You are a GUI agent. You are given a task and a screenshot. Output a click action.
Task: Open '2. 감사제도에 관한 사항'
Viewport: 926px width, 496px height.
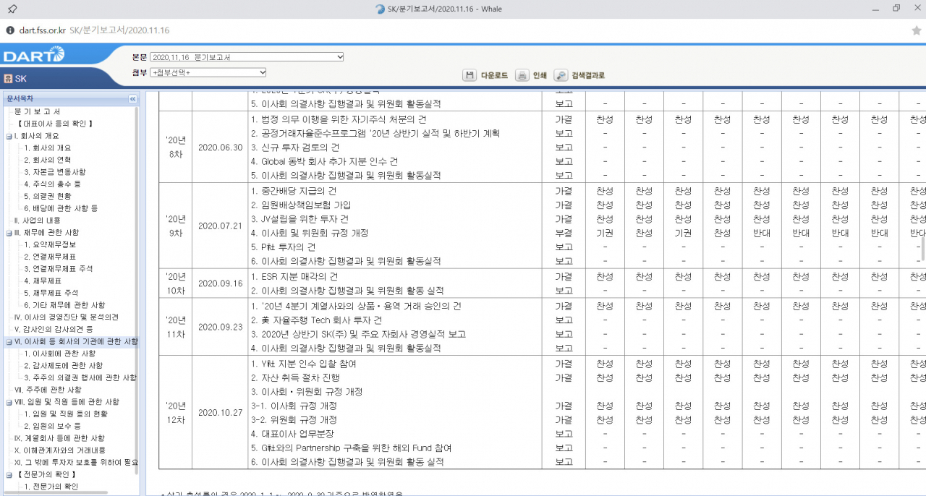pos(63,366)
